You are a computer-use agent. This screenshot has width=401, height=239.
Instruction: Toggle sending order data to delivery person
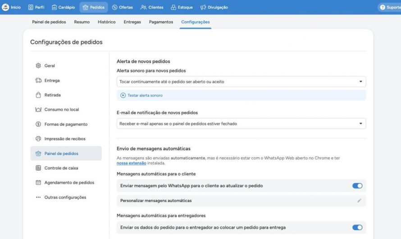(x=357, y=227)
